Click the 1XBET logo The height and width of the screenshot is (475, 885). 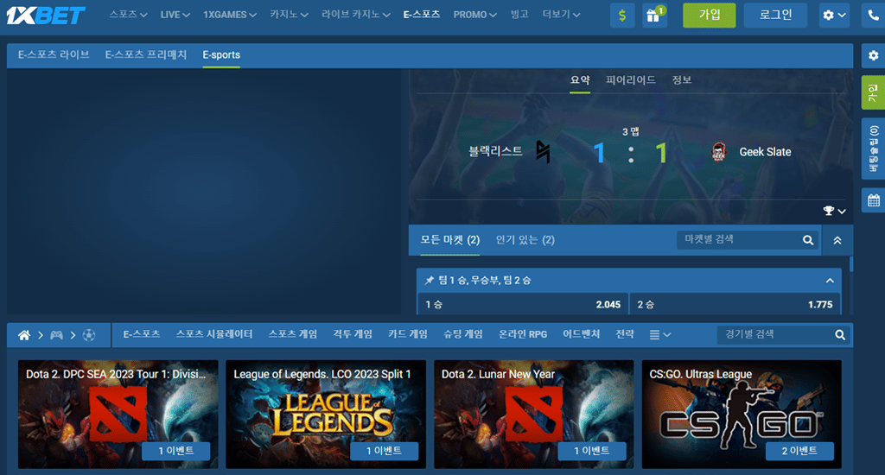(x=46, y=16)
